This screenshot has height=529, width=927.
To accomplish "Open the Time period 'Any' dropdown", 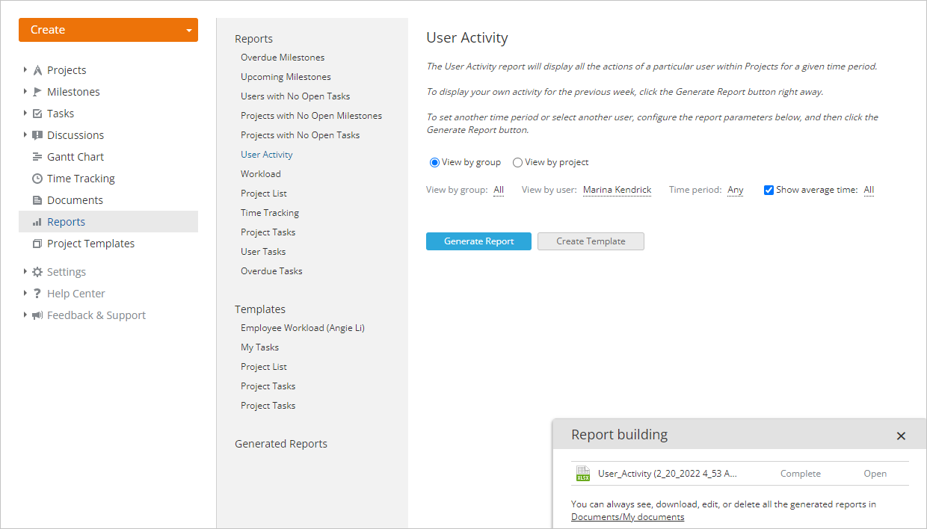I will 736,190.
